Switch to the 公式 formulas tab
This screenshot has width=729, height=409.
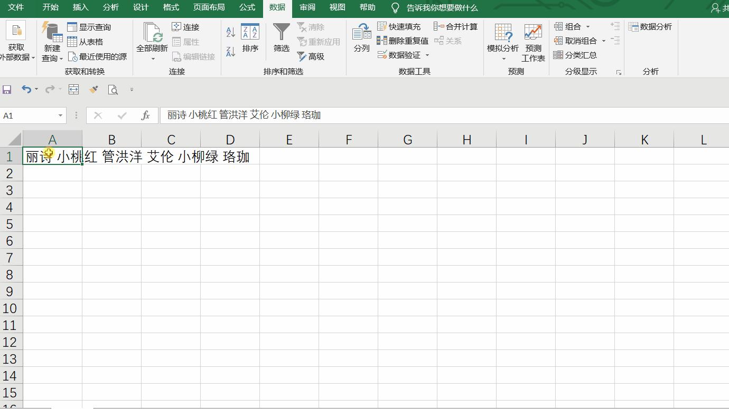click(247, 7)
